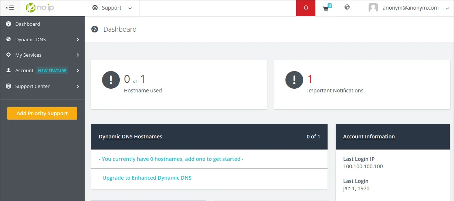
Task: Expand the Support Center sidebar menu
Action: coord(43,86)
